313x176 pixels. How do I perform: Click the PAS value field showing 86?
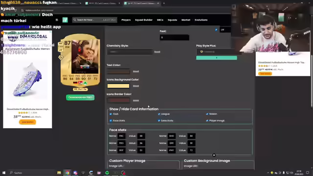tap(141, 143)
